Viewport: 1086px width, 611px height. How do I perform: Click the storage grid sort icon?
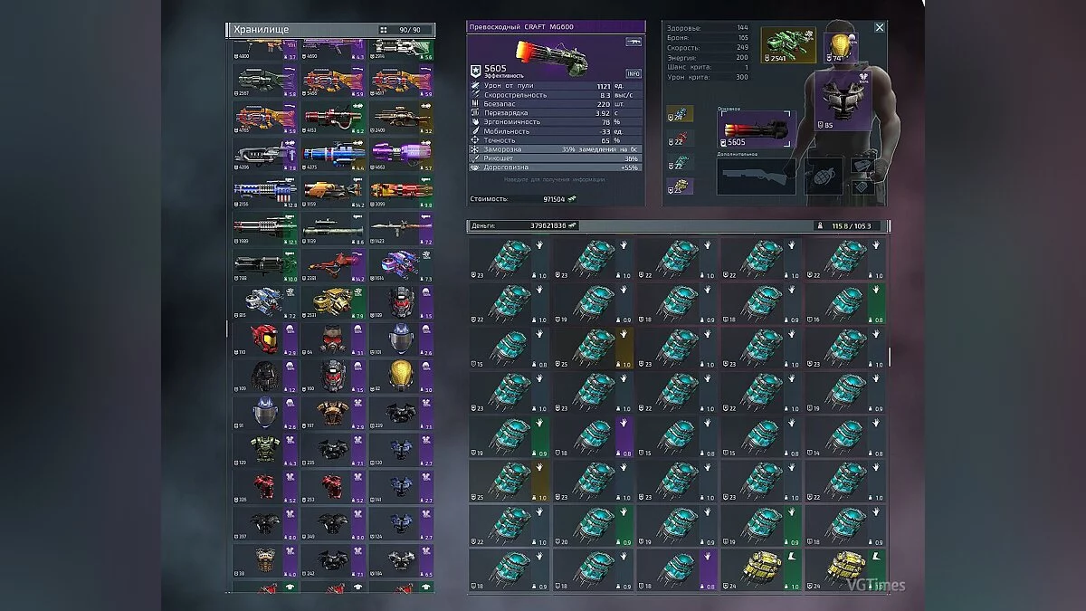(384, 30)
